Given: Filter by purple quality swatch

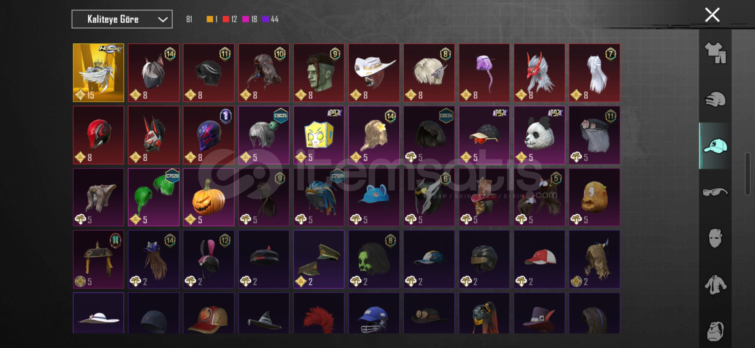Looking at the screenshot, I should point(266,19).
